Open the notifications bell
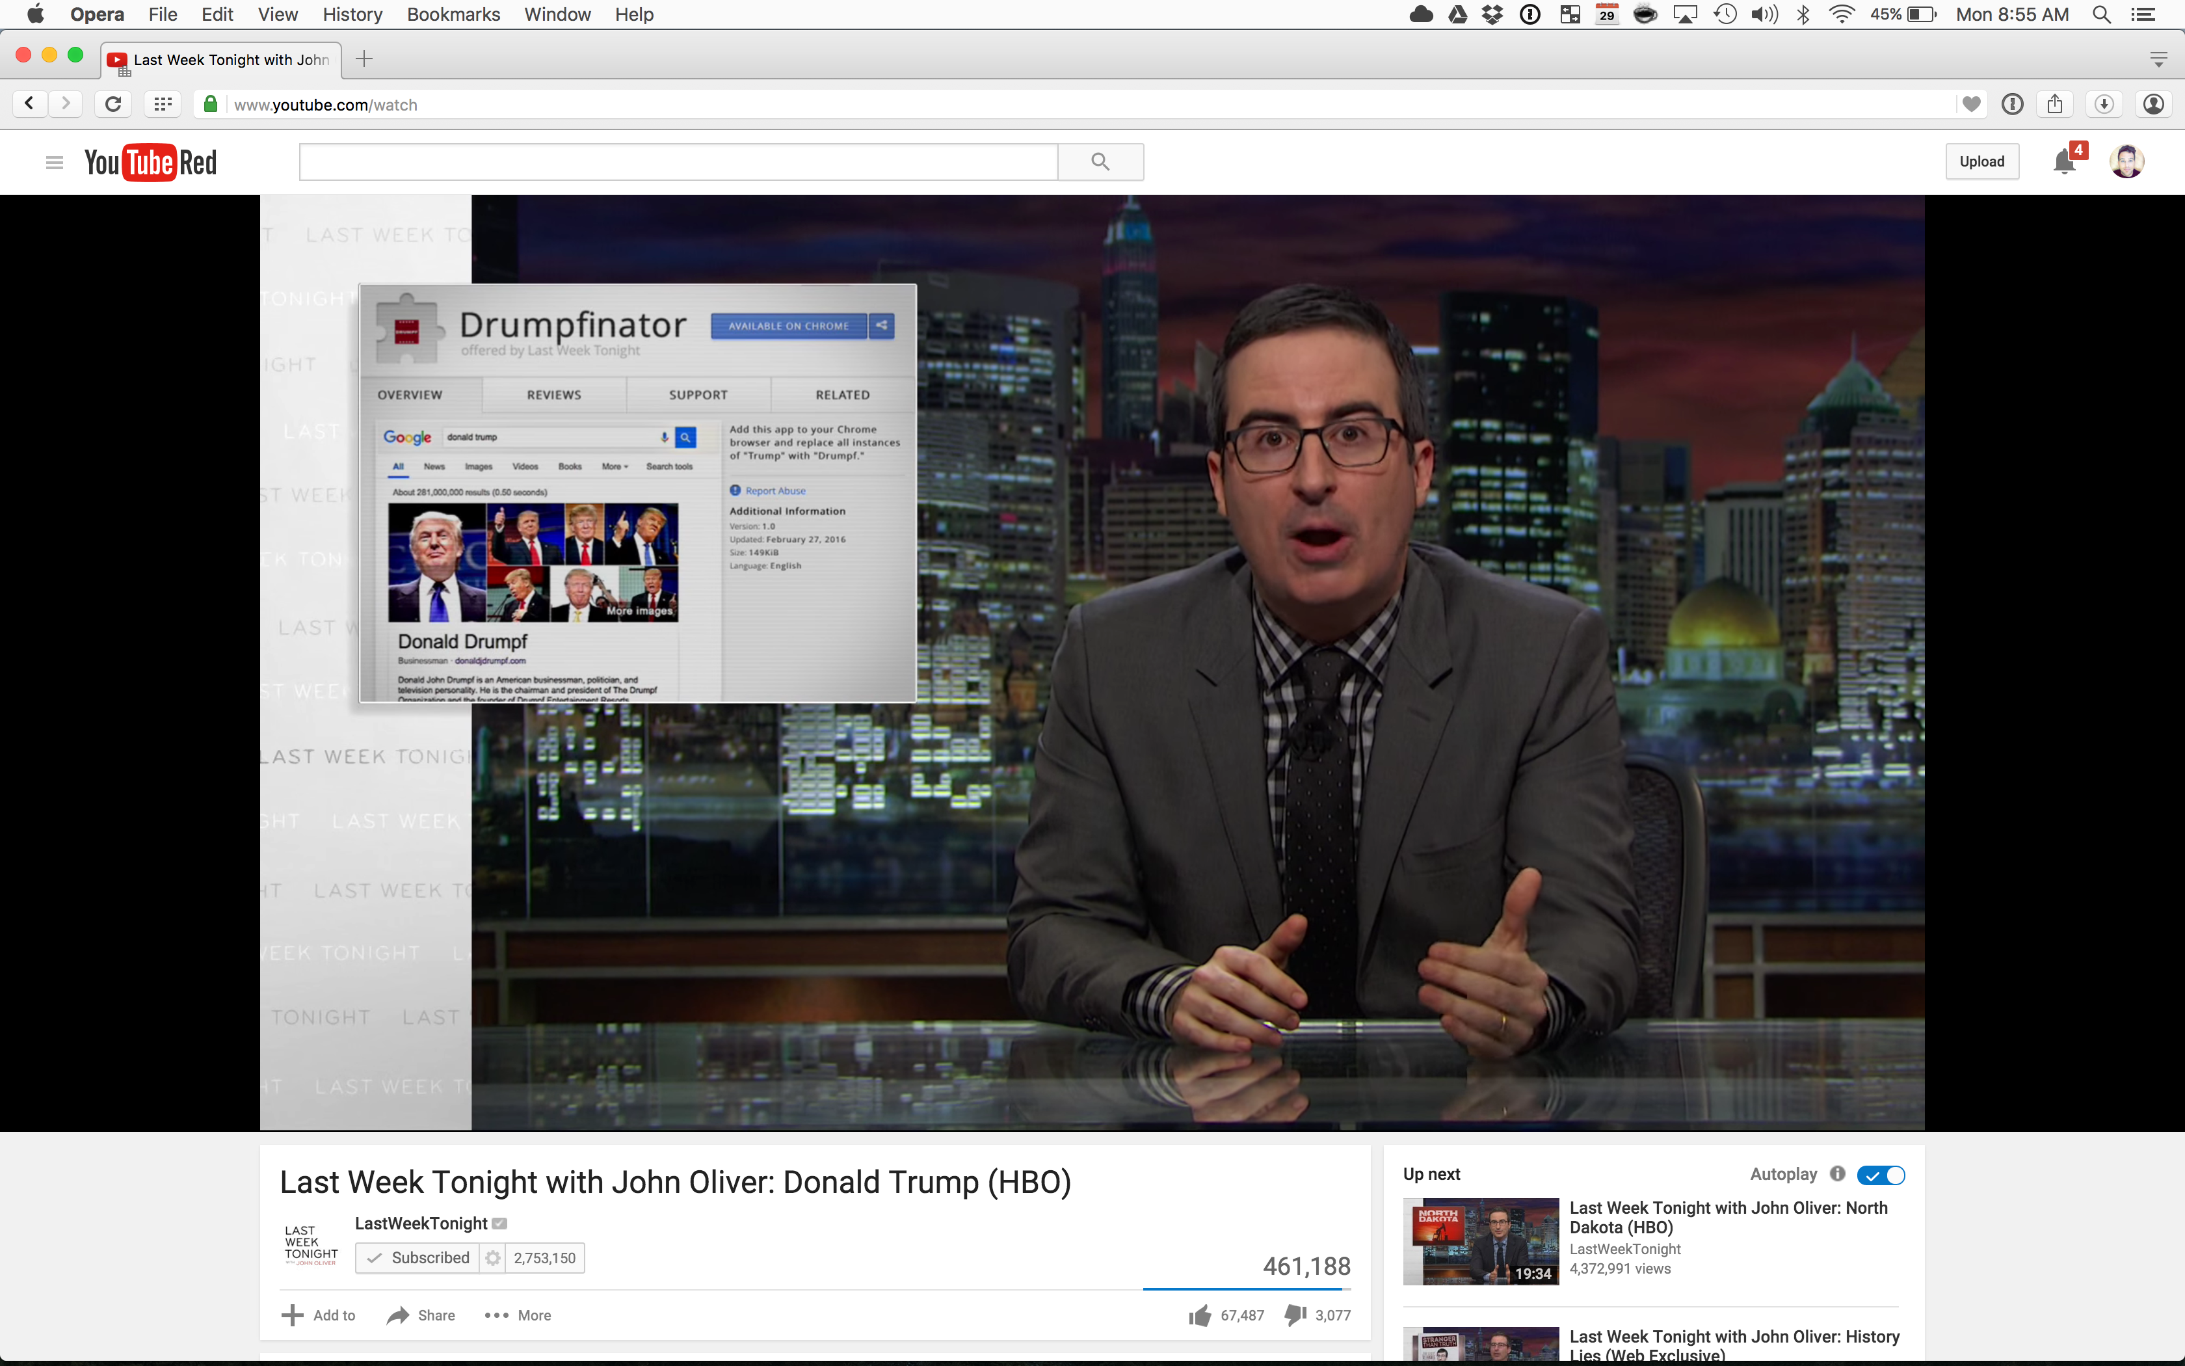Screen dimensions: 2185x1366 point(2064,162)
